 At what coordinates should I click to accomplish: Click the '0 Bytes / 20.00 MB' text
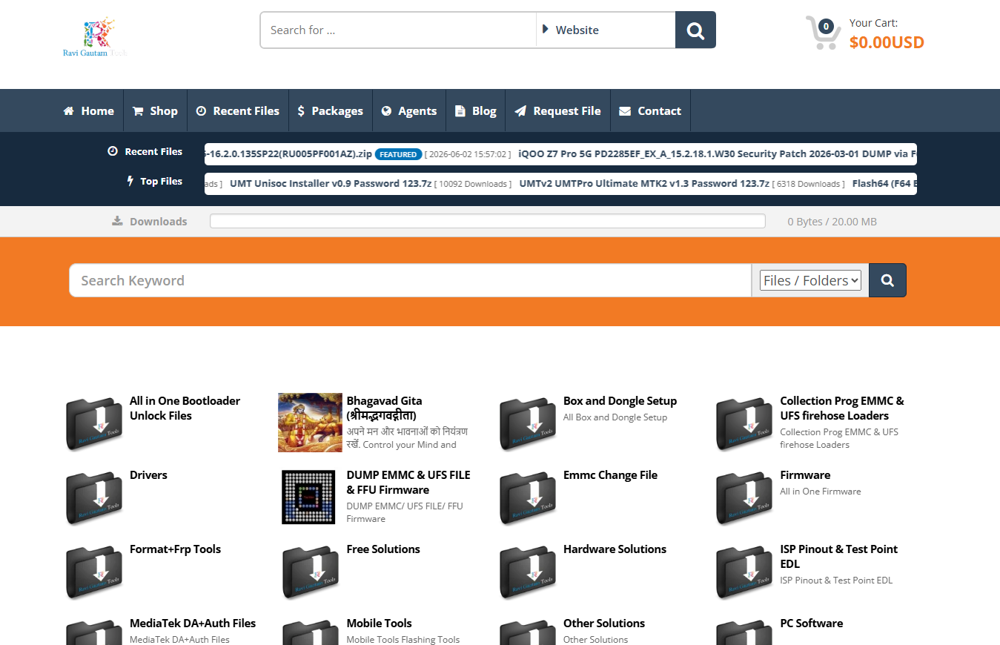(x=832, y=221)
